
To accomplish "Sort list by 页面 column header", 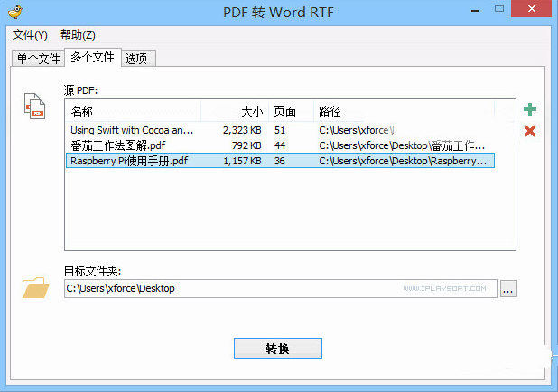I will coord(290,111).
